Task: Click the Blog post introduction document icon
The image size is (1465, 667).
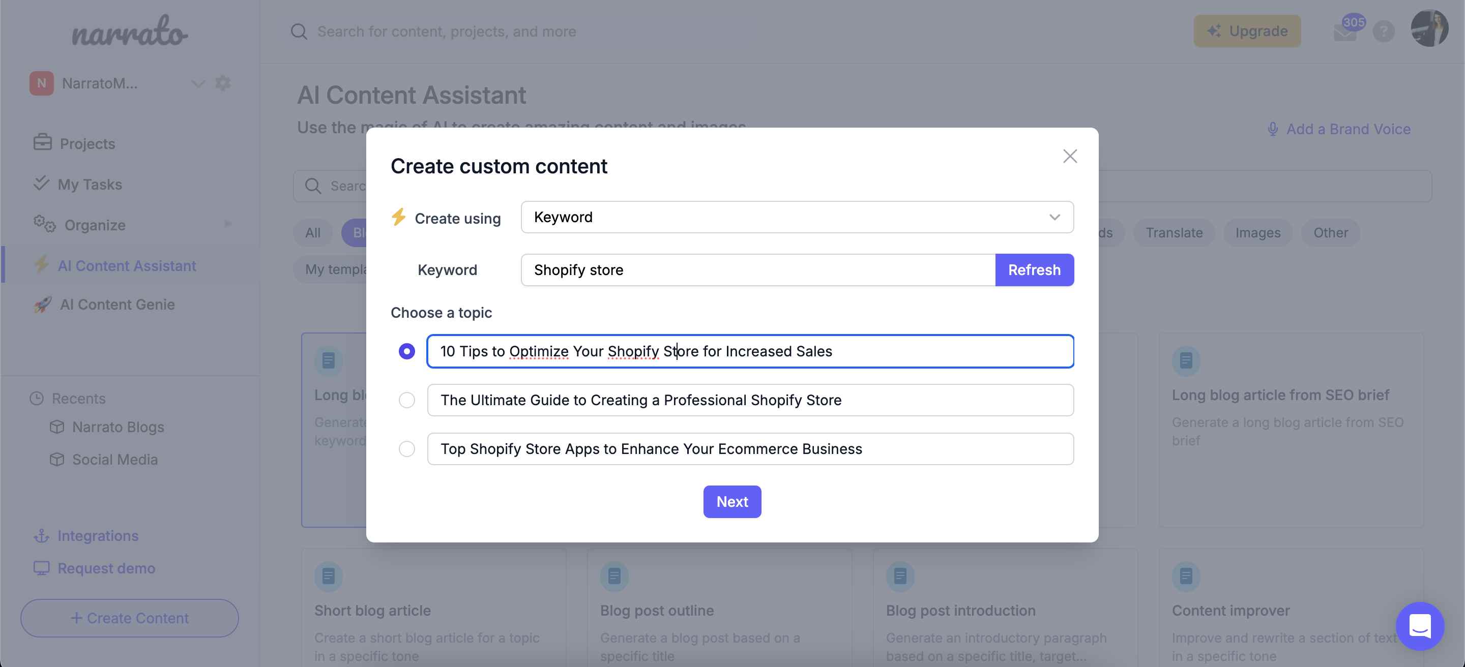Action: (x=900, y=576)
